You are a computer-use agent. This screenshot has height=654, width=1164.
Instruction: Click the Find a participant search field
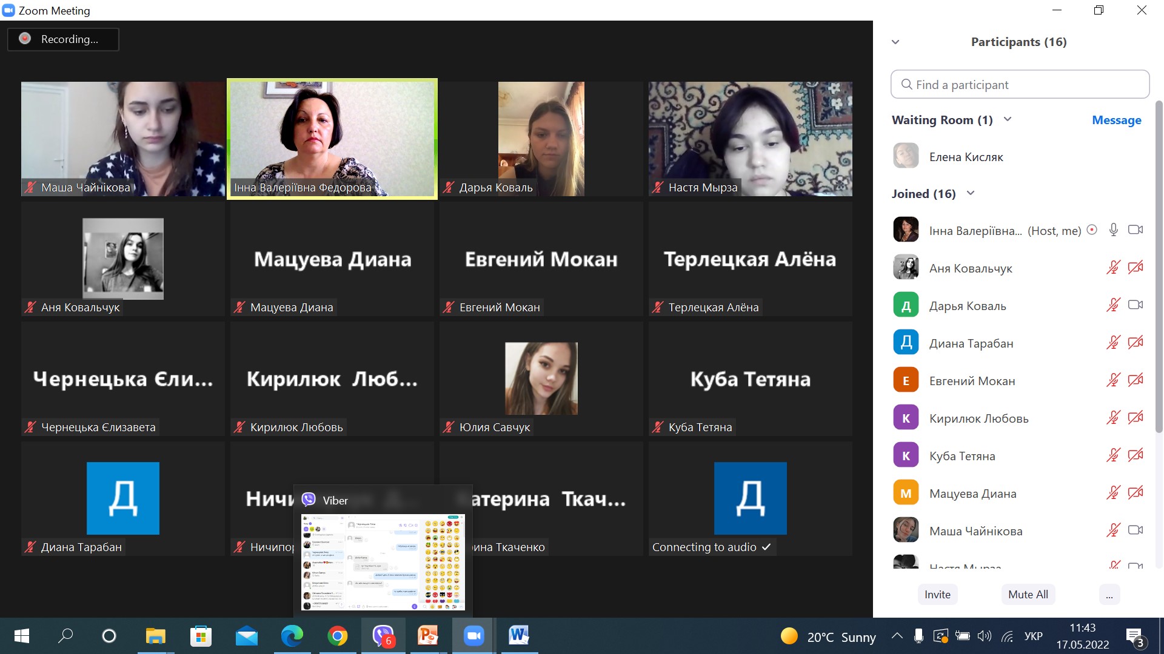(x=1020, y=85)
